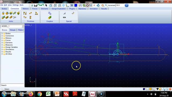Switch to the Bodies ribbon tab

(4, 9)
